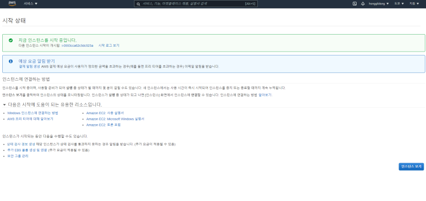Click 보안 그룹 관리 link

pos(18,156)
